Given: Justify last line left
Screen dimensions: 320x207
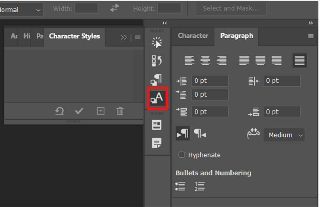Looking at the screenshot, I should pos(244,61).
